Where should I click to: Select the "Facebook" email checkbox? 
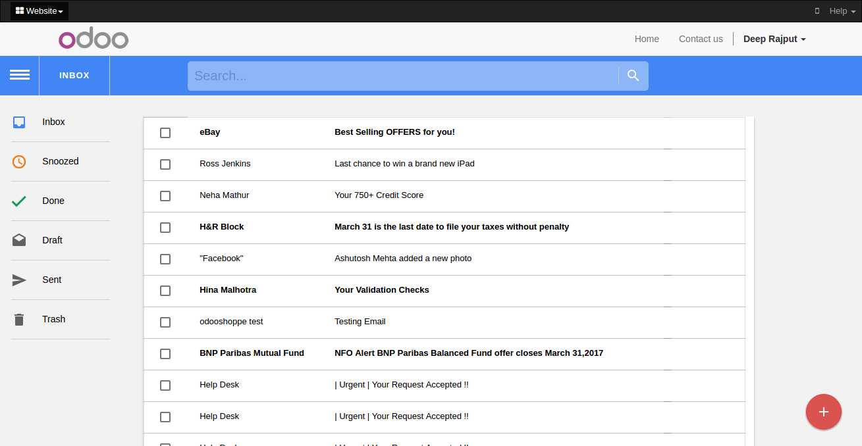165,259
